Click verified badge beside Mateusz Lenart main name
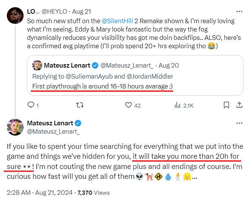 click(x=78, y=123)
